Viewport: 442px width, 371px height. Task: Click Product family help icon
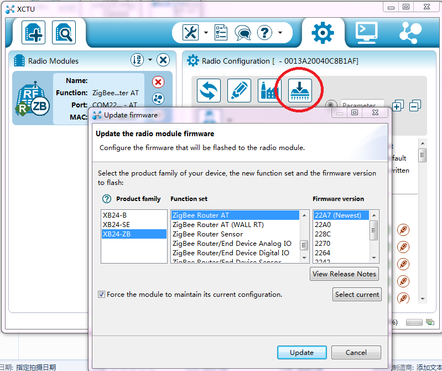click(x=107, y=199)
